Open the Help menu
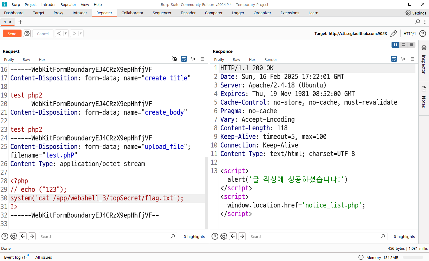This screenshot has width=429, height=261. [98, 4]
